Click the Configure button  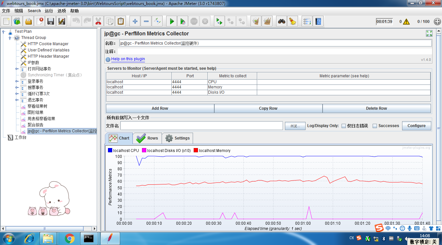click(416, 126)
